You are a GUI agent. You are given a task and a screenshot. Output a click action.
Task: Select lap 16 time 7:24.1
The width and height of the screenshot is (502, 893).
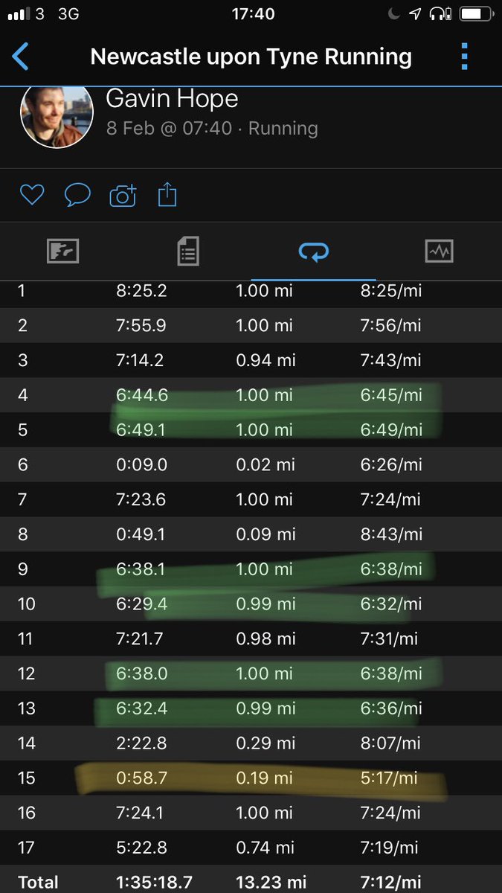[x=141, y=813]
